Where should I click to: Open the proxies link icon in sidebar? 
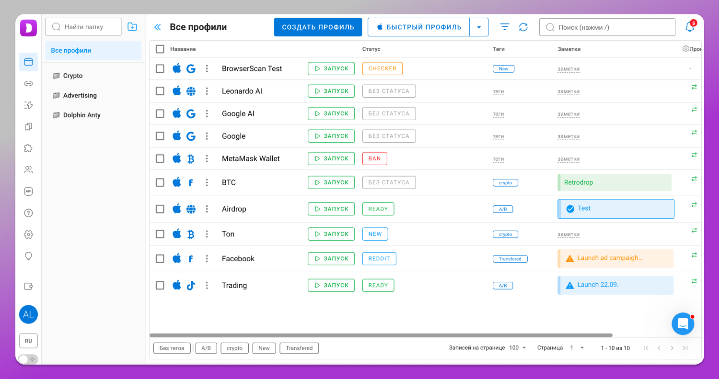[x=28, y=84]
